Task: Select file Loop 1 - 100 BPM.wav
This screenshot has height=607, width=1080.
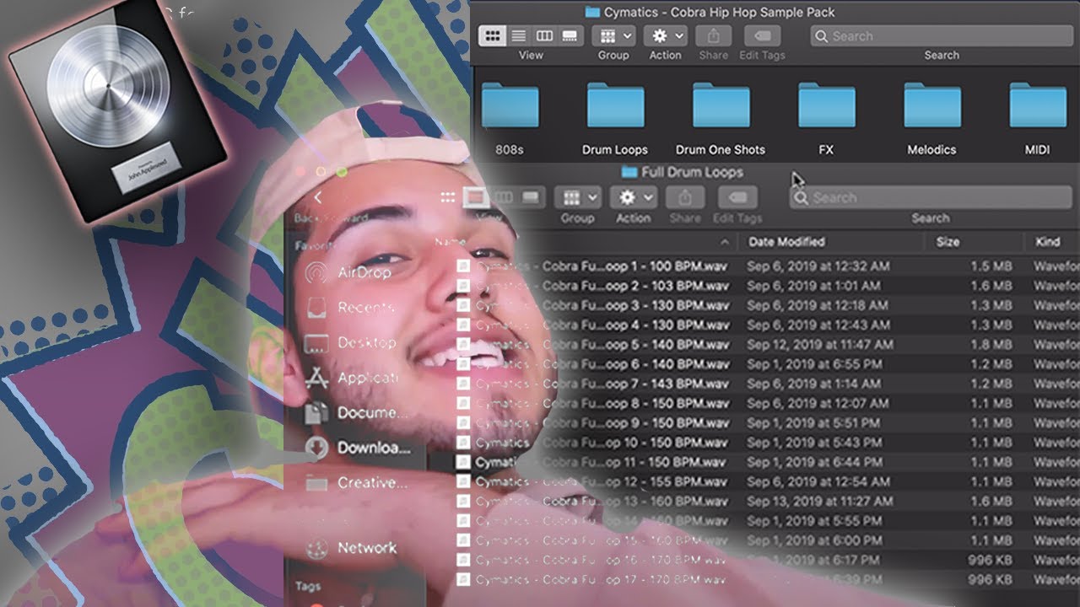Action: (593, 266)
